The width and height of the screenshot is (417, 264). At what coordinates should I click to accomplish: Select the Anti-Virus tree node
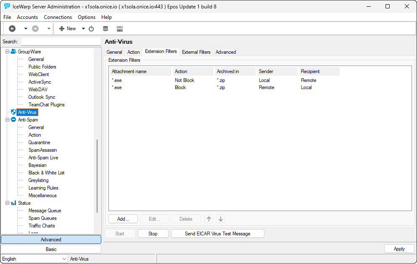[x=27, y=112]
